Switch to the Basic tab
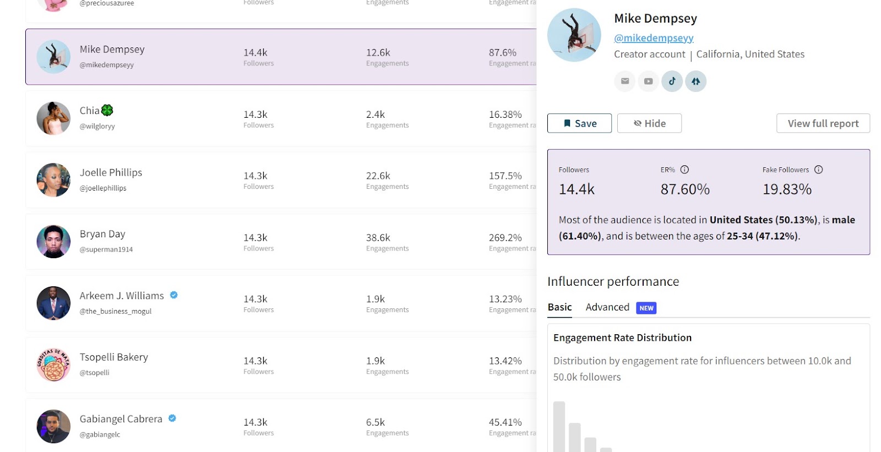Screen dimensions: 881x452 559,307
